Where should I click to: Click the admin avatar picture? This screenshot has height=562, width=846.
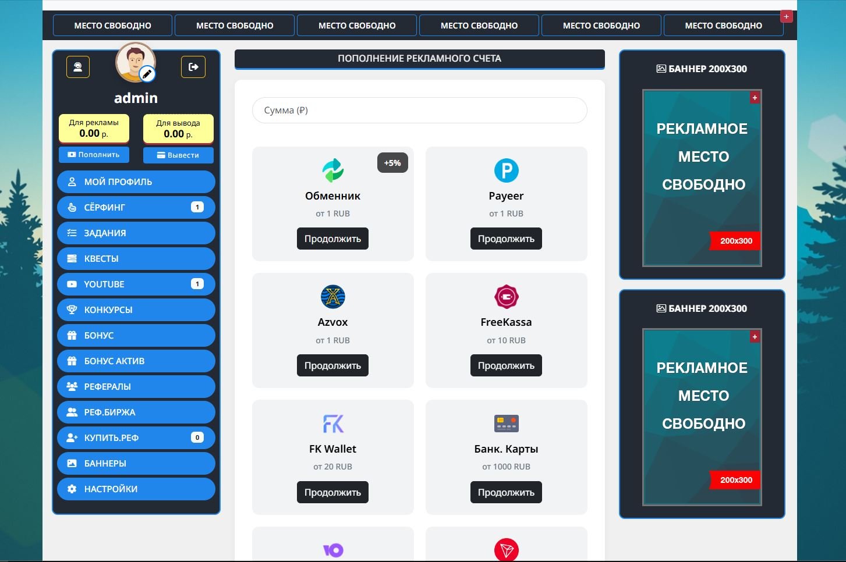pos(135,62)
